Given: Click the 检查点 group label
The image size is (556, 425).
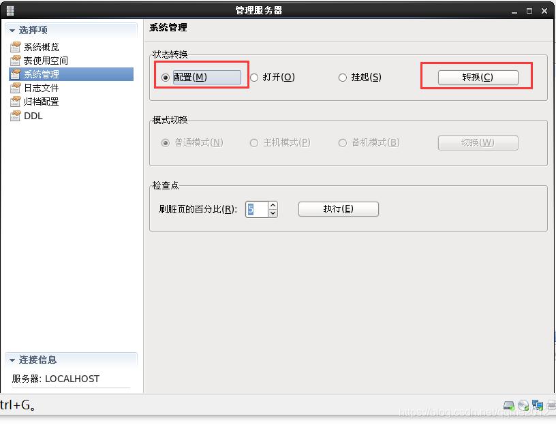Looking at the screenshot, I should tap(166, 185).
